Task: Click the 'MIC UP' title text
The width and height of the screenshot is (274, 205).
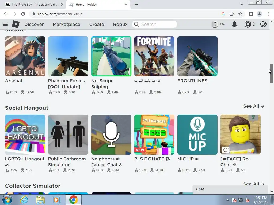Action: coord(186,159)
